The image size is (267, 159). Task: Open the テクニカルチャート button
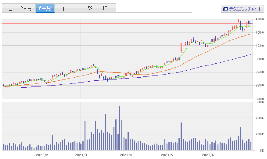(242, 9)
